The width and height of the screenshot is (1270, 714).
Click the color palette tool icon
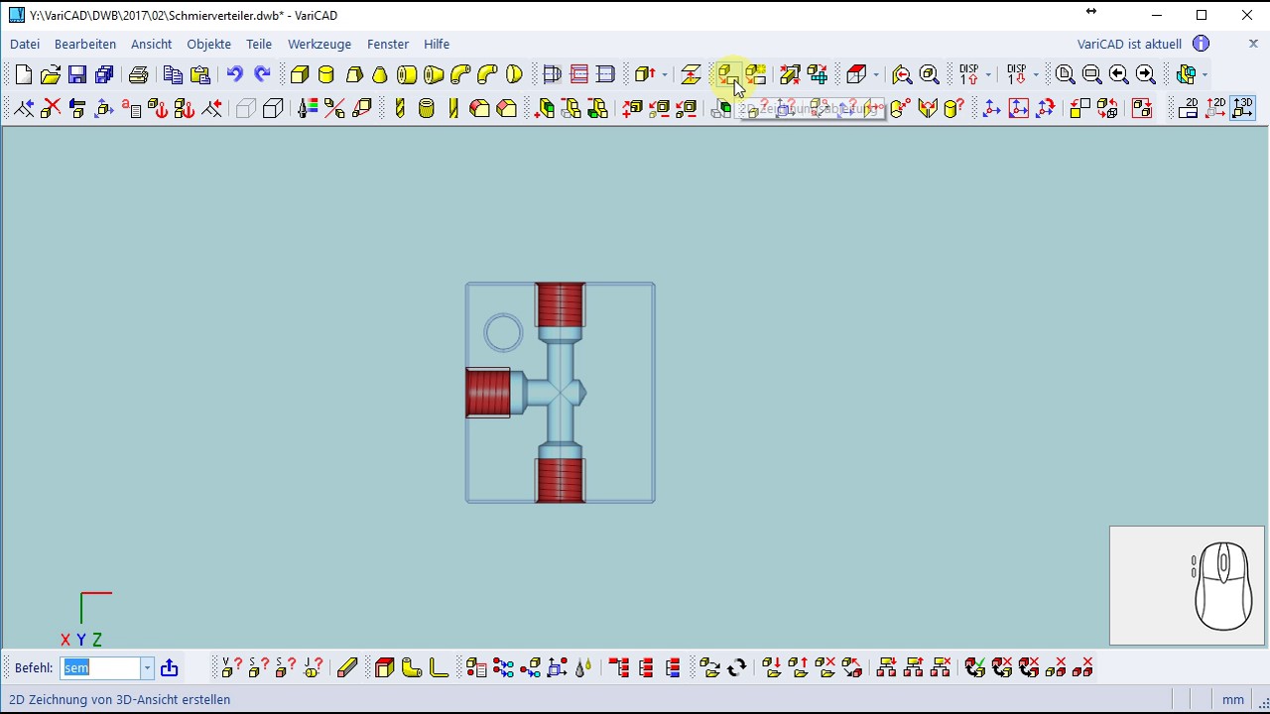[x=308, y=108]
